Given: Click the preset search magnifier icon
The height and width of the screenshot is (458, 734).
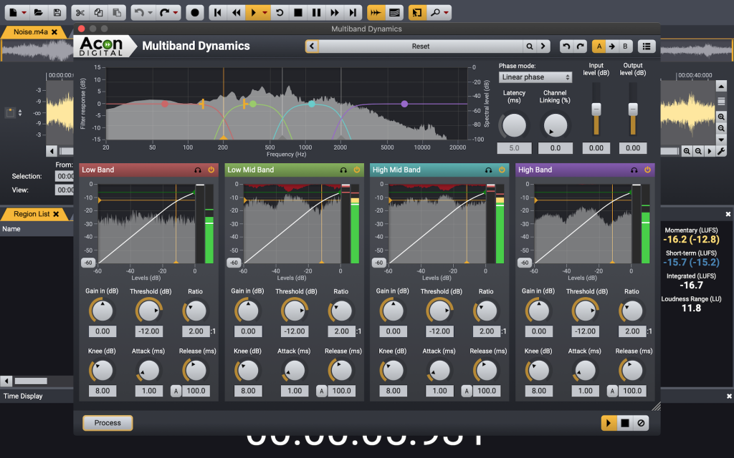Looking at the screenshot, I should coord(530,47).
